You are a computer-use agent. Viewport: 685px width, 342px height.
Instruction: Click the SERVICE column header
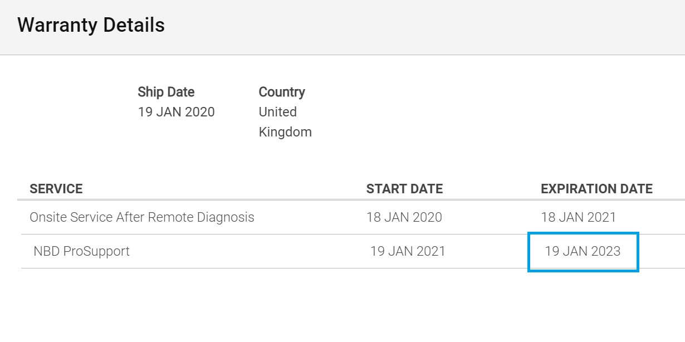point(56,189)
